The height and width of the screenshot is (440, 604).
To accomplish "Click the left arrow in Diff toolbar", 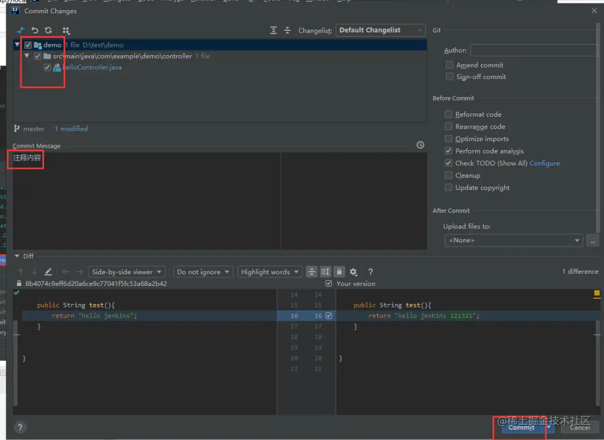I will point(66,272).
